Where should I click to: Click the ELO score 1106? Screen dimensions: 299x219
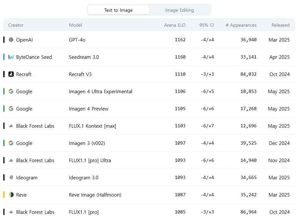pyautogui.click(x=180, y=91)
